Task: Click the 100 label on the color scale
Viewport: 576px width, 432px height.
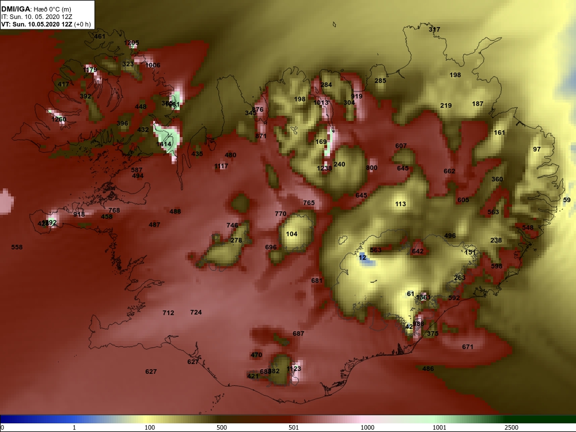Action: click(150, 427)
